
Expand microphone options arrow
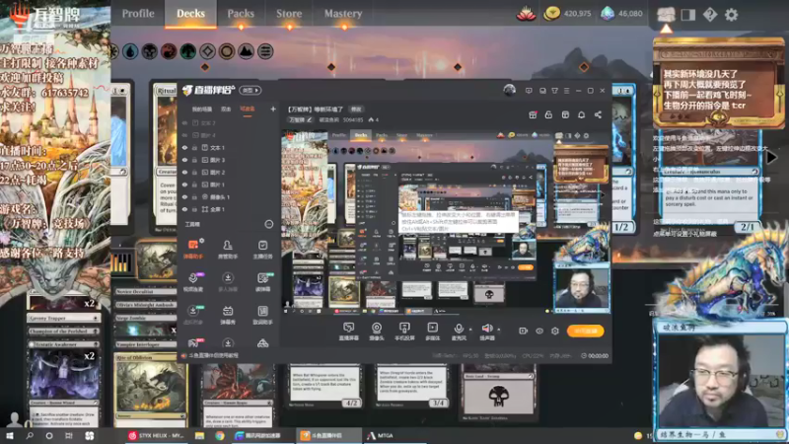pos(470,330)
